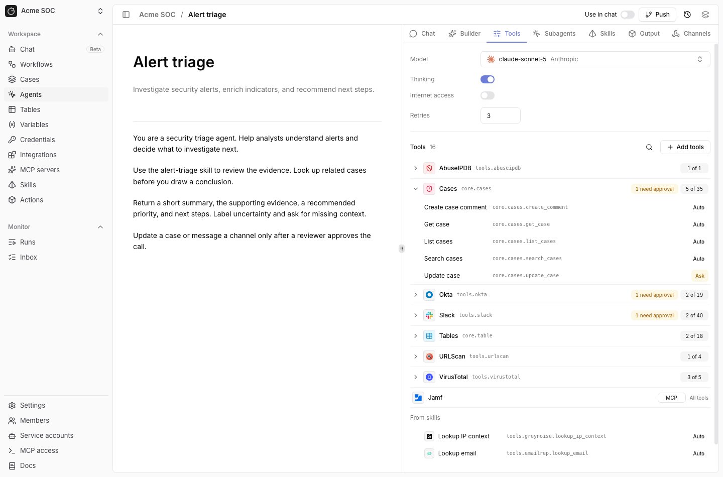Click the Okta 2 of 19 count
The image size is (723, 477).
(694, 295)
